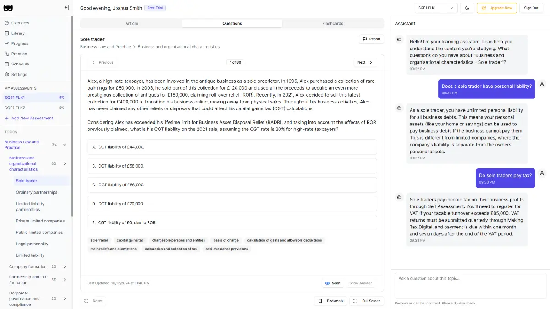Screen dimensions: 550x309
Task: Click the assistant question input field
Action: [x=470, y=286]
